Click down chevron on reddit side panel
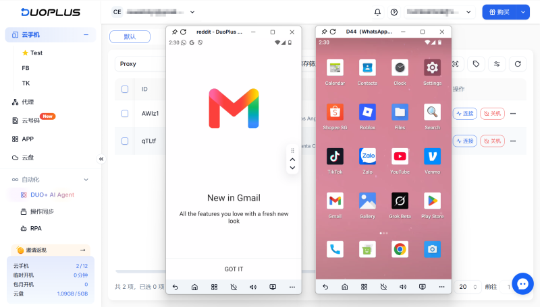Screen dimensions: 540x307 click(x=292, y=168)
